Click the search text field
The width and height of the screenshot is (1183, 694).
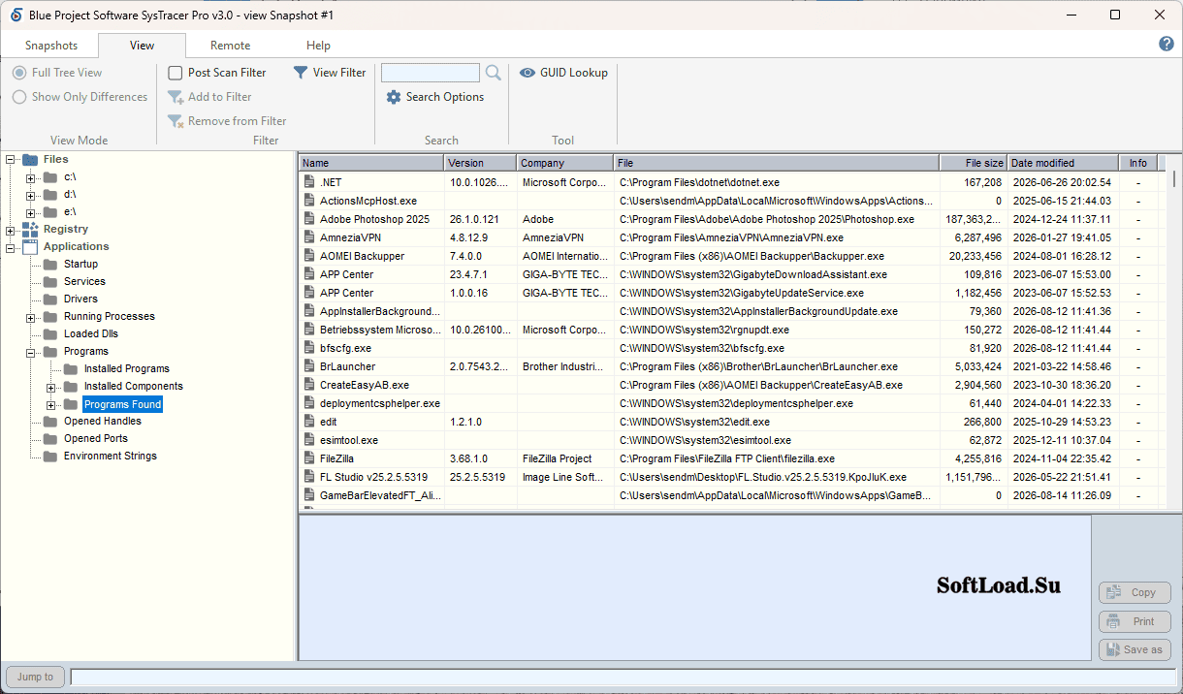pyautogui.click(x=431, y=73)
